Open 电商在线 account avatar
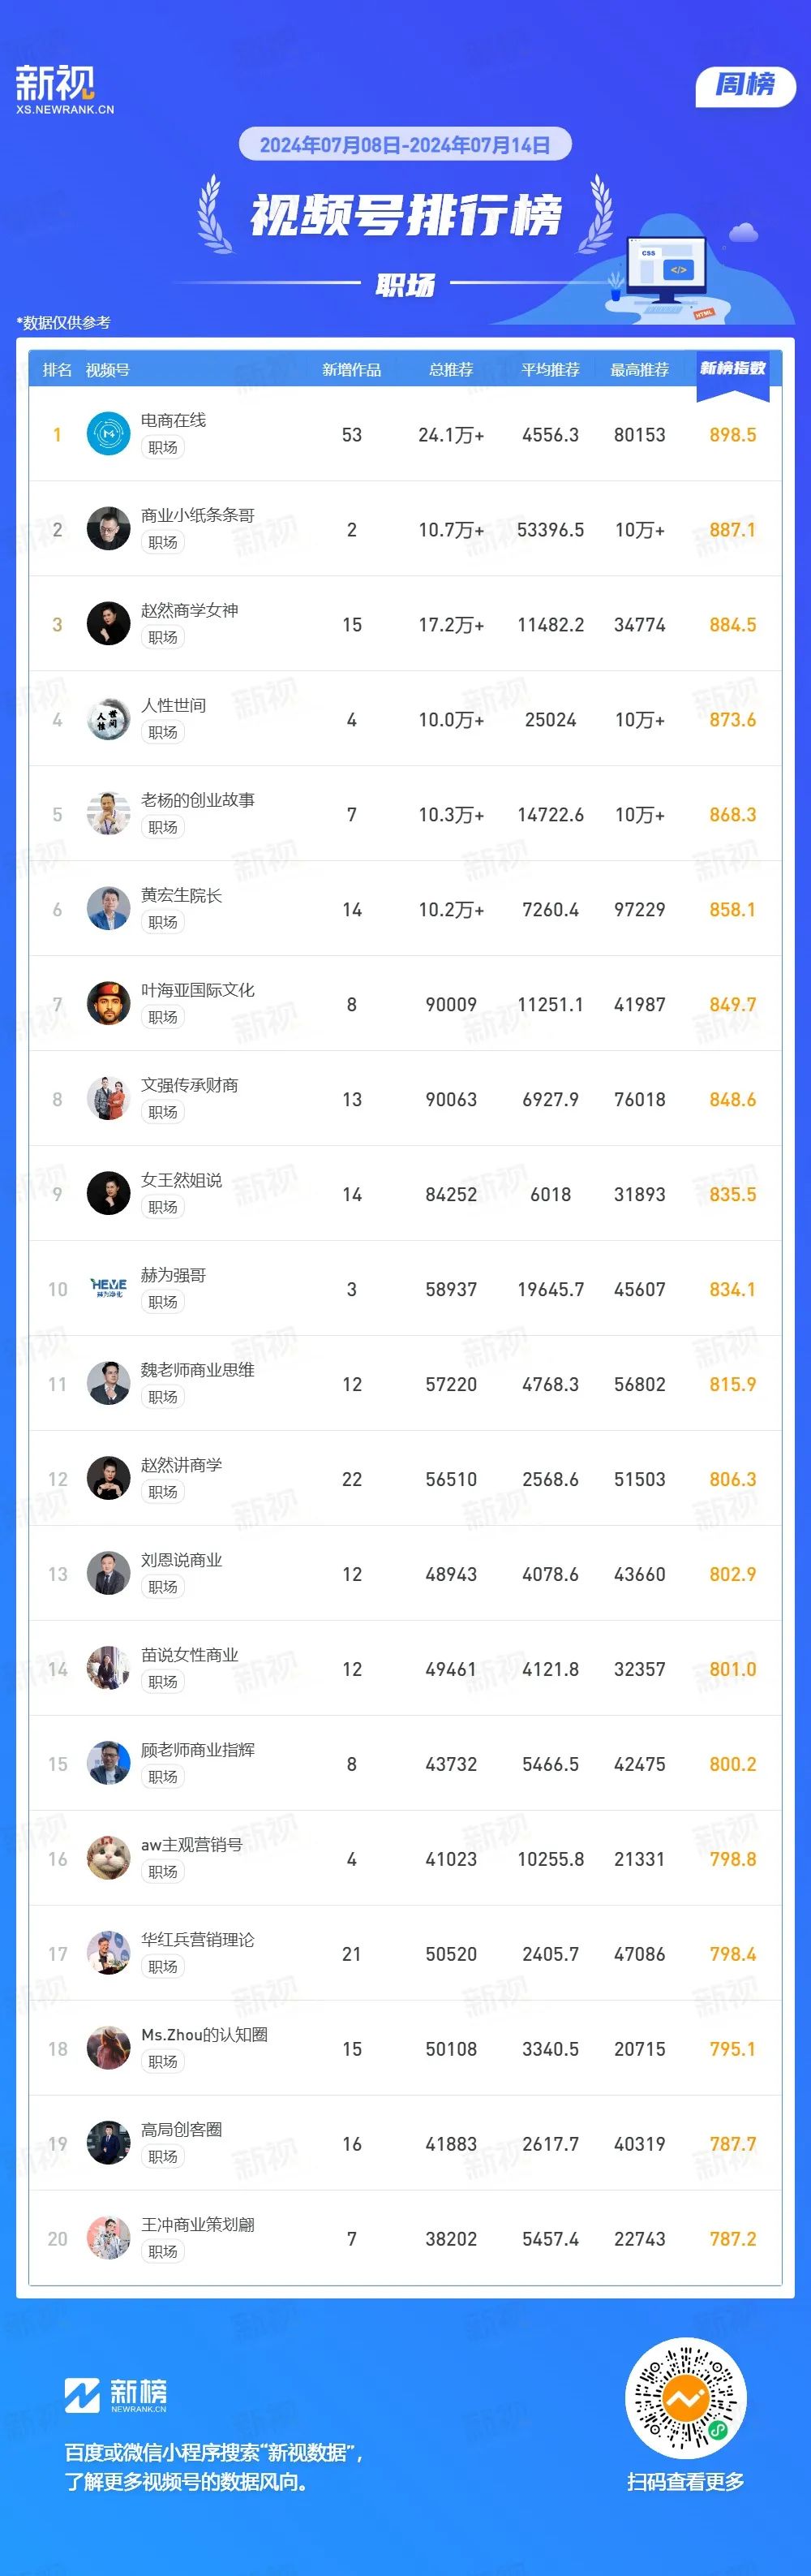 (x=108, y=434)
